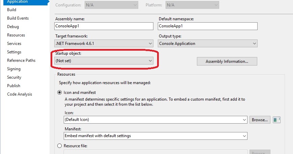Expand the Icon selection dropdown
293x154 pixels.
click(x=155, y=120)
